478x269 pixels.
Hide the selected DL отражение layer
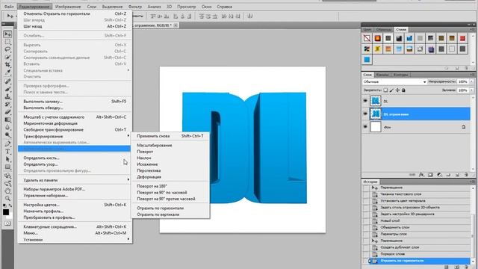click(x=365, y=114)
